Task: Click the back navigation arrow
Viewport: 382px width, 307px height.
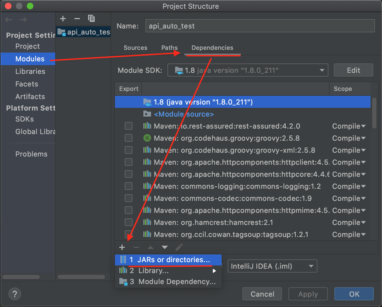Action: click(9, 19)
